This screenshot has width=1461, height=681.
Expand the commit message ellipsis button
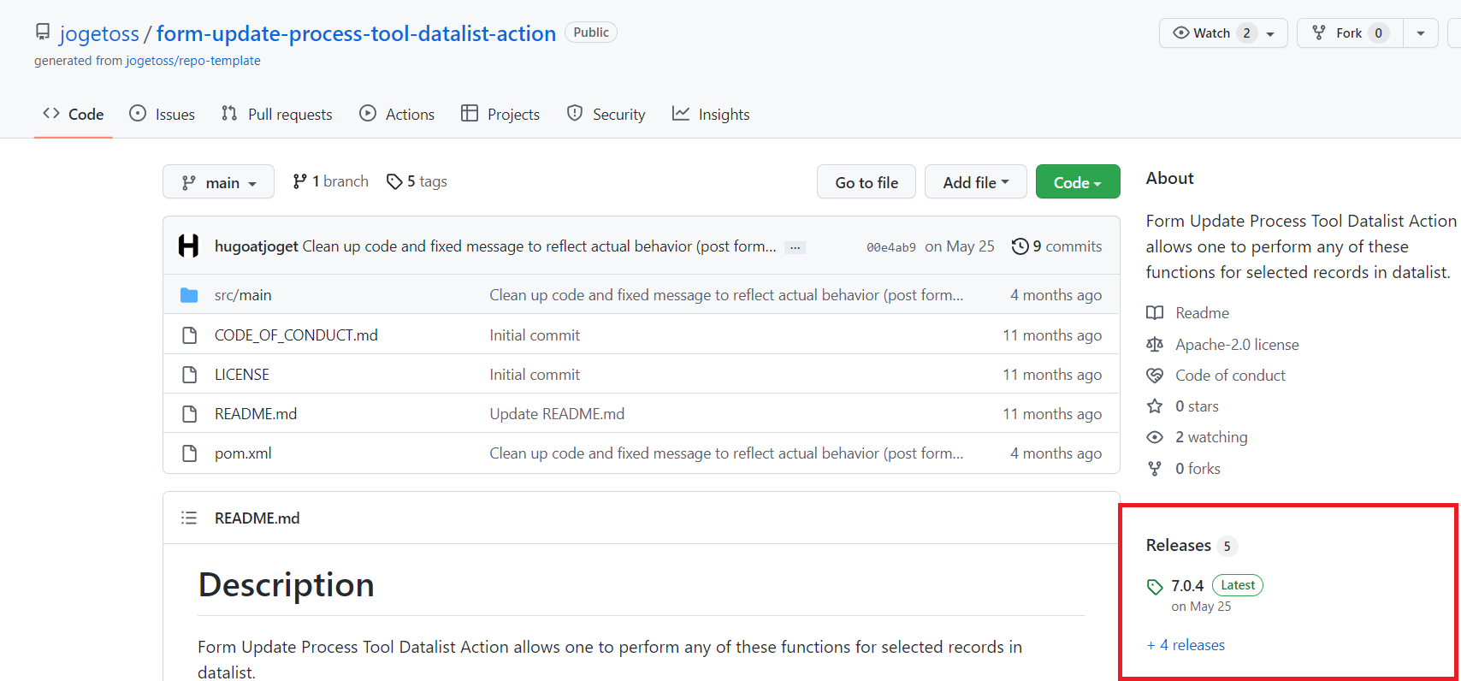coord(796,247)
